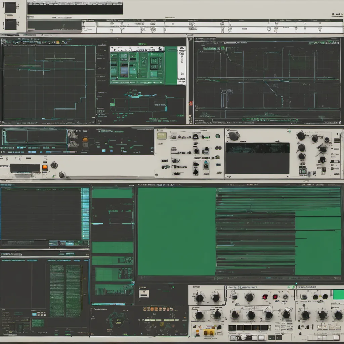Click the cream LCD readout on the middle hardware panel
Image resolution: width=344 pixels, height=344 pixels.
[162, 136]
